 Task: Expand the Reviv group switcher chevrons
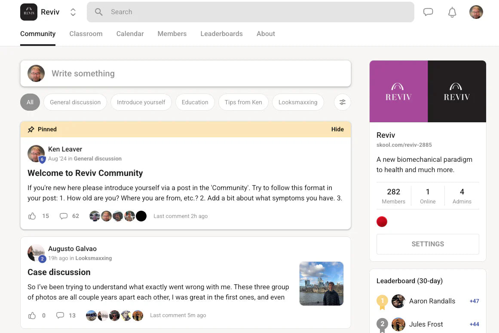pos(73,12)
